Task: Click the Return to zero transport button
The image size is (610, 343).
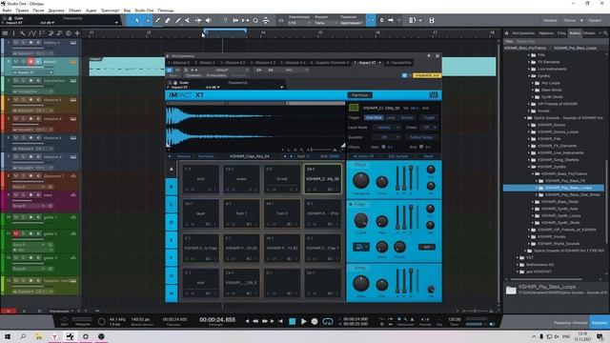Action: click(280, 321)
